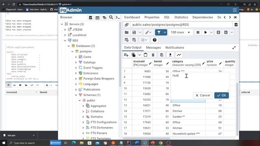The height and width of the screenshot is (146, 260).
Task: Copy selected rows in Data Output
Action: [134, 55]
